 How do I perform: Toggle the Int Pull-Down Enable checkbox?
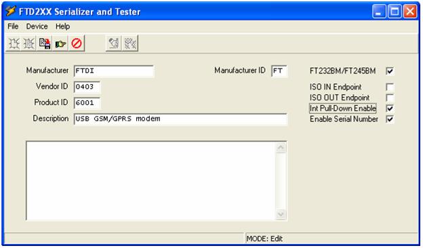pyautogui.click(x=390, y=108)
